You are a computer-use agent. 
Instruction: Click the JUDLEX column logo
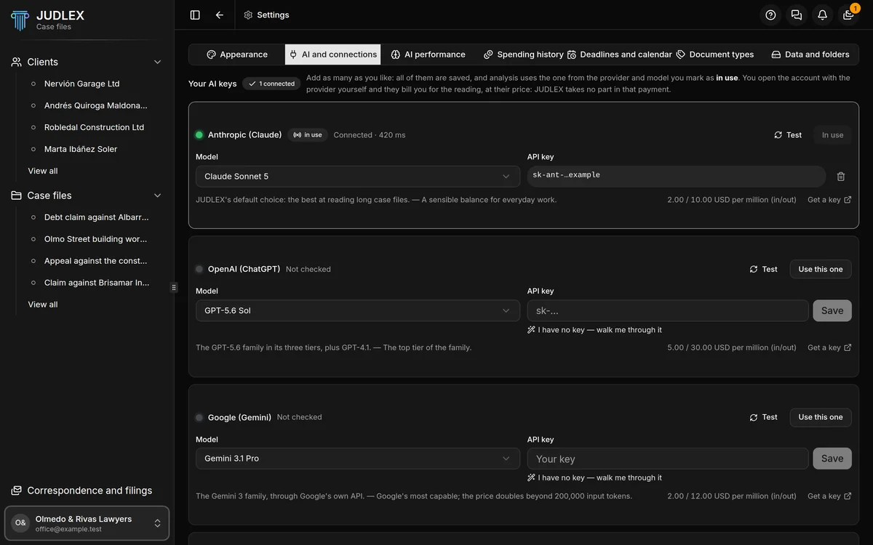click(20, 20)
